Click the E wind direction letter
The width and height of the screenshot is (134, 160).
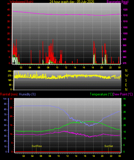point(126,85)
